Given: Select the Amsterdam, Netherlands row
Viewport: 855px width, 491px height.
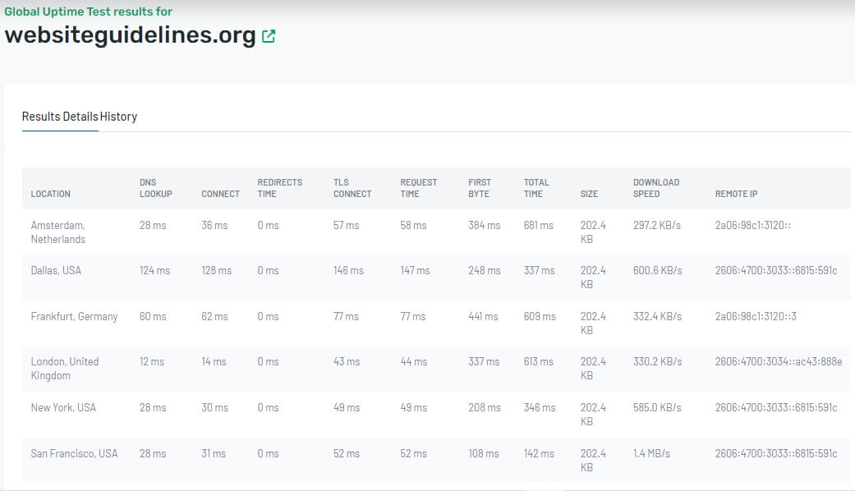Looking at the screenshot, I should [x=58, y=232].
